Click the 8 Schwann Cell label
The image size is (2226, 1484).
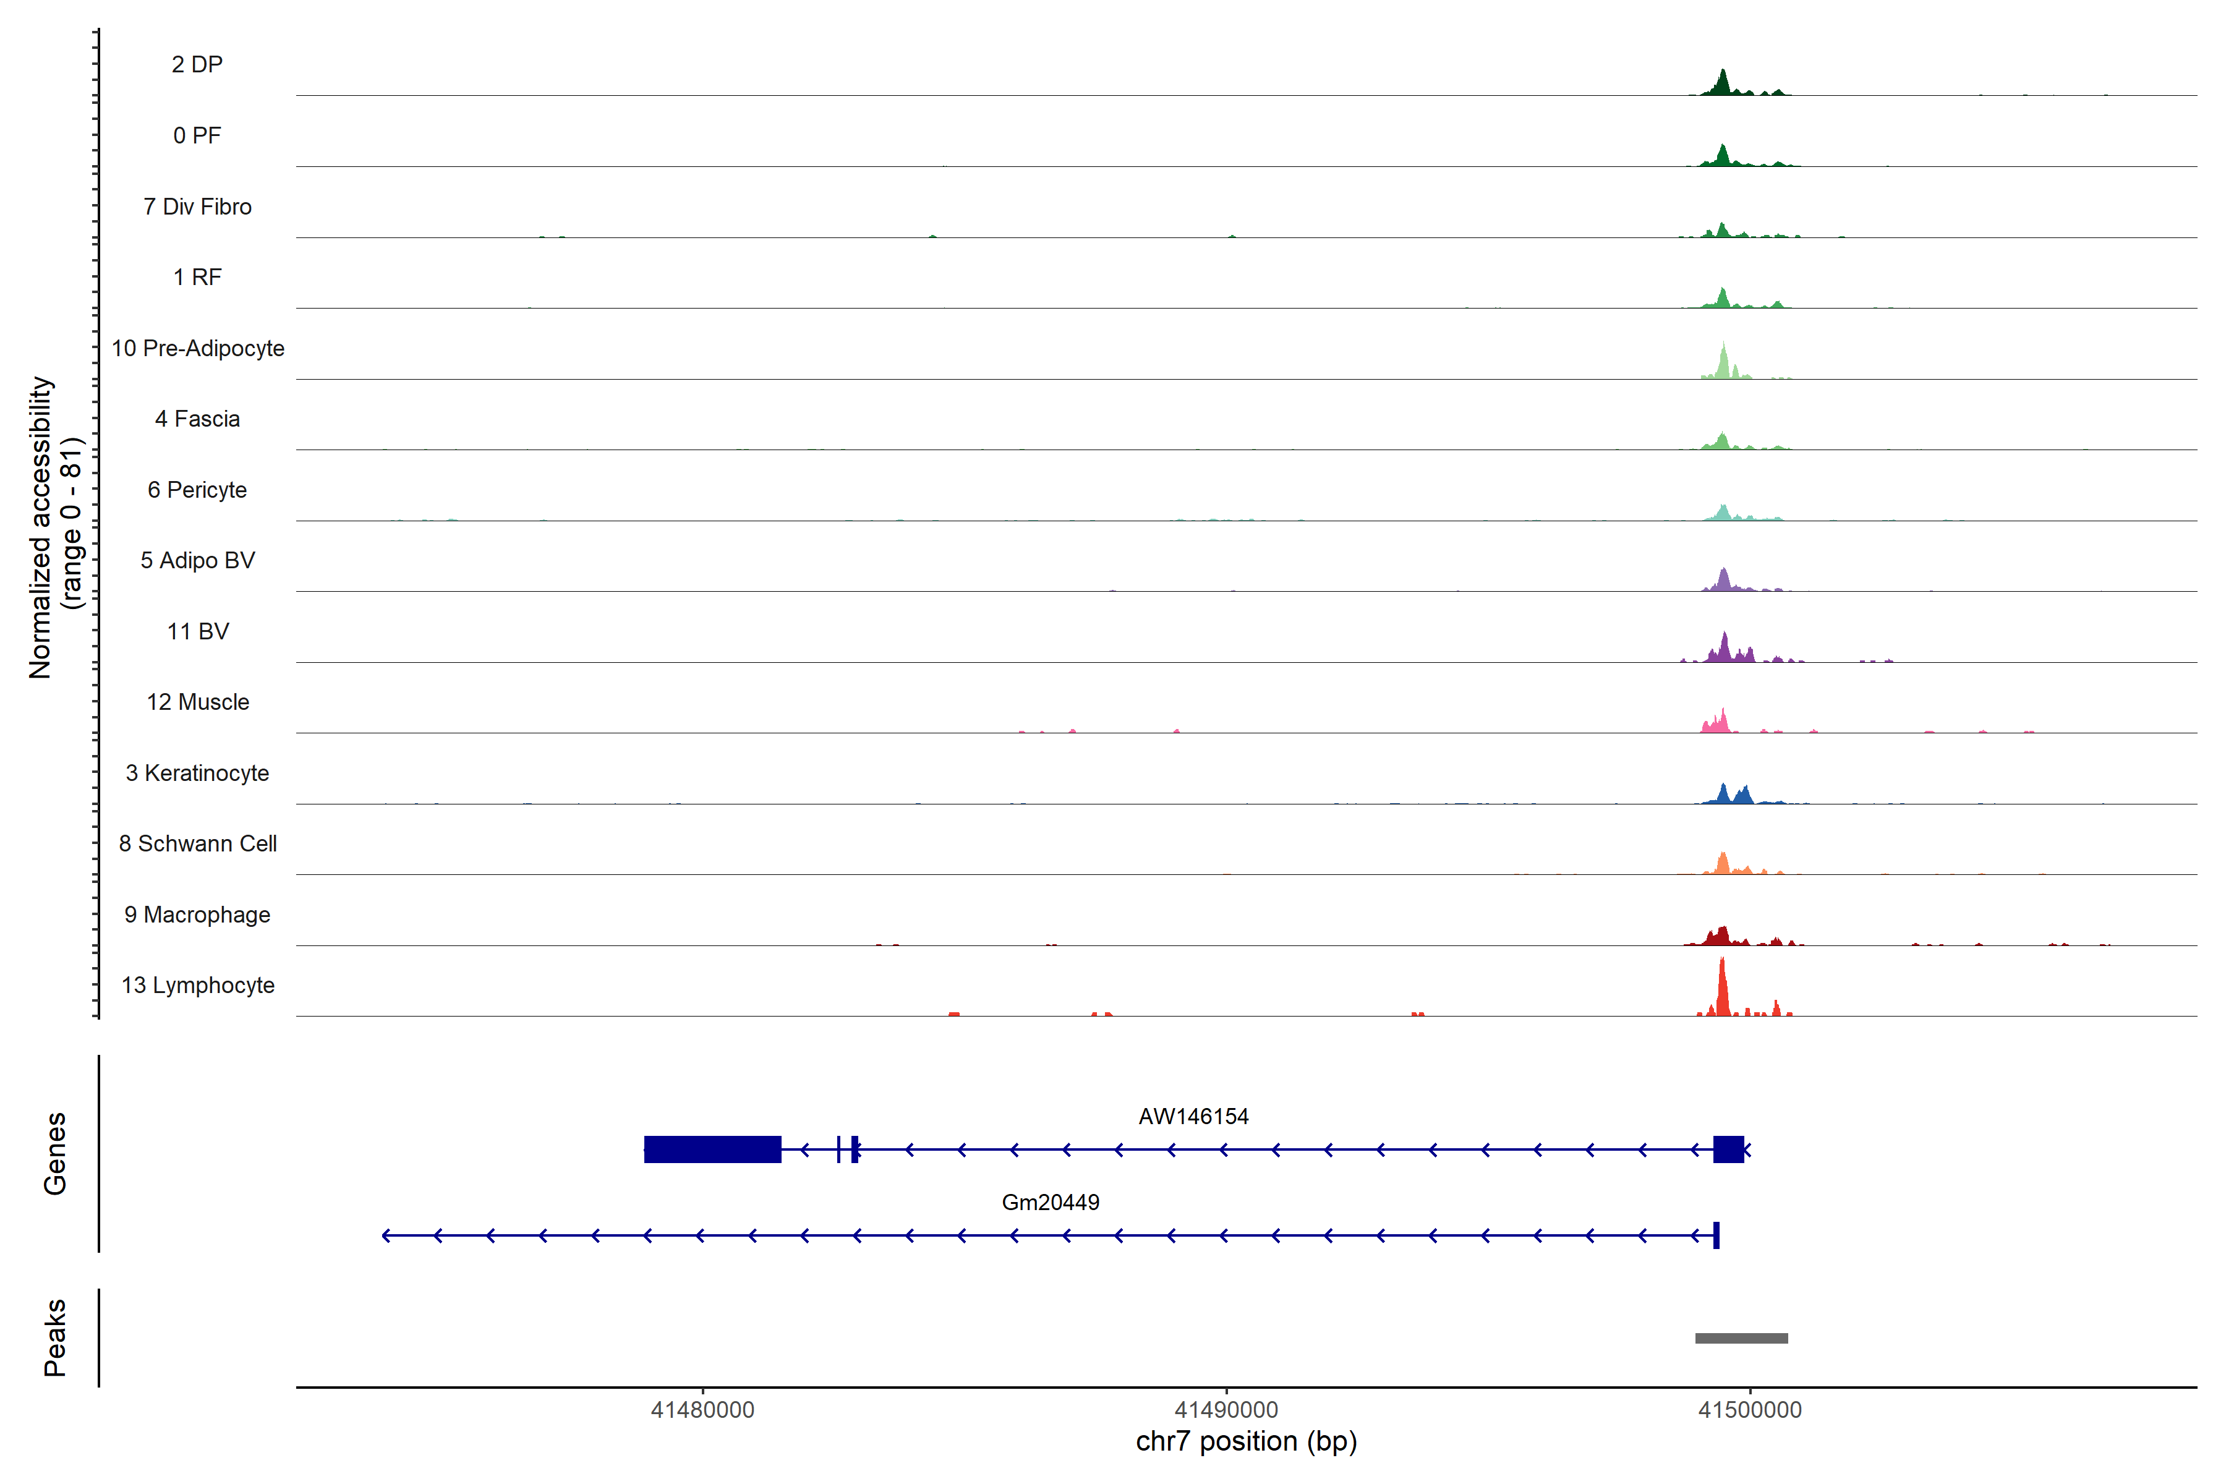(x=198, y=843)
